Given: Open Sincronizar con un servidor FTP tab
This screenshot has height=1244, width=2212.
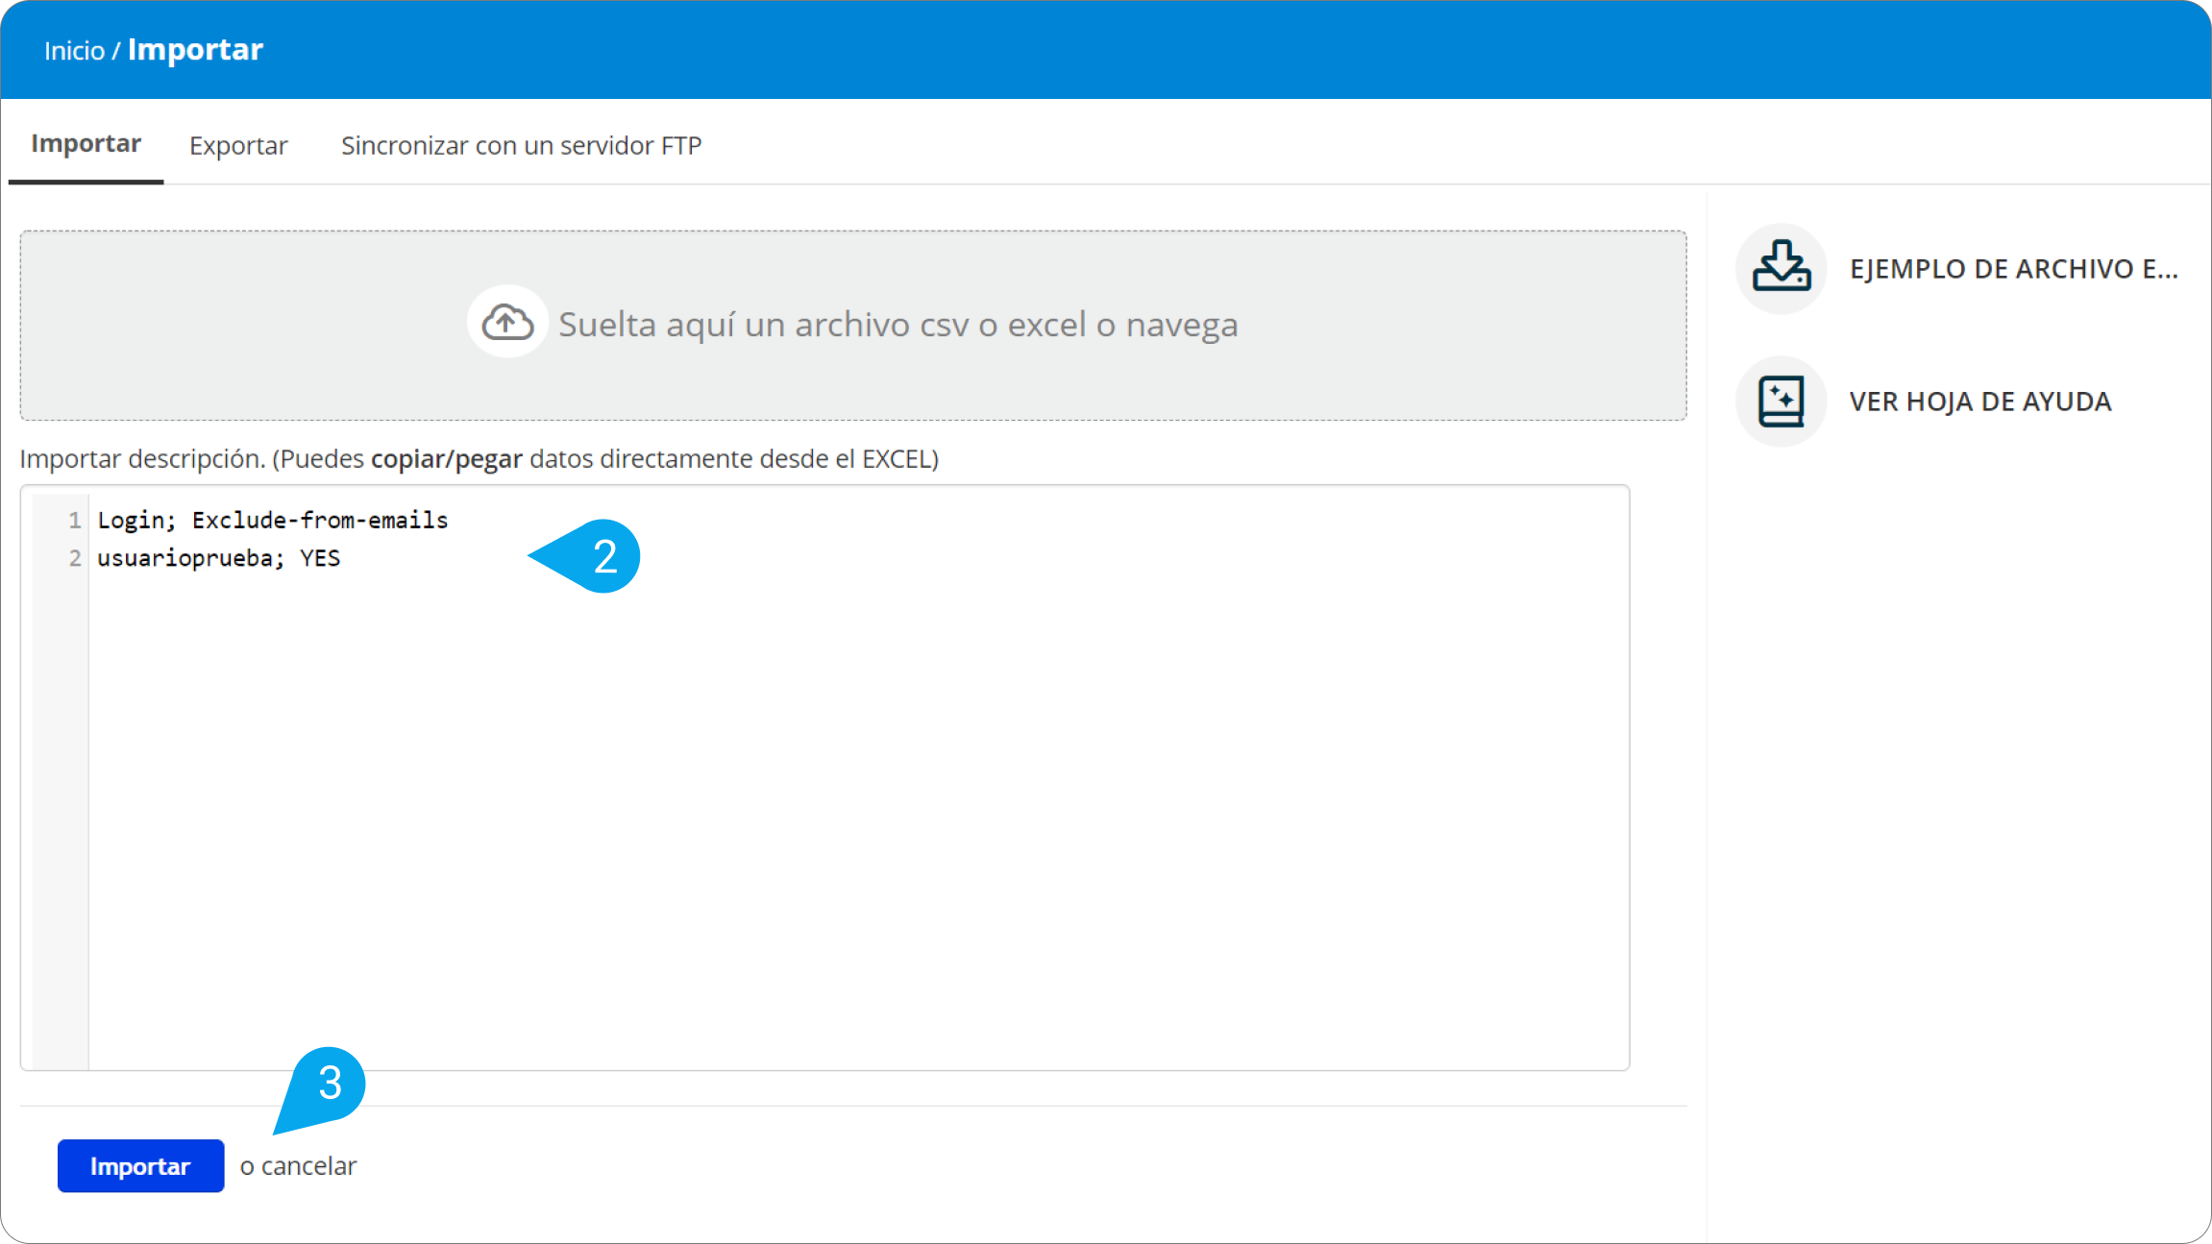Looking at the screenshot, I should (x=521, y=145).
